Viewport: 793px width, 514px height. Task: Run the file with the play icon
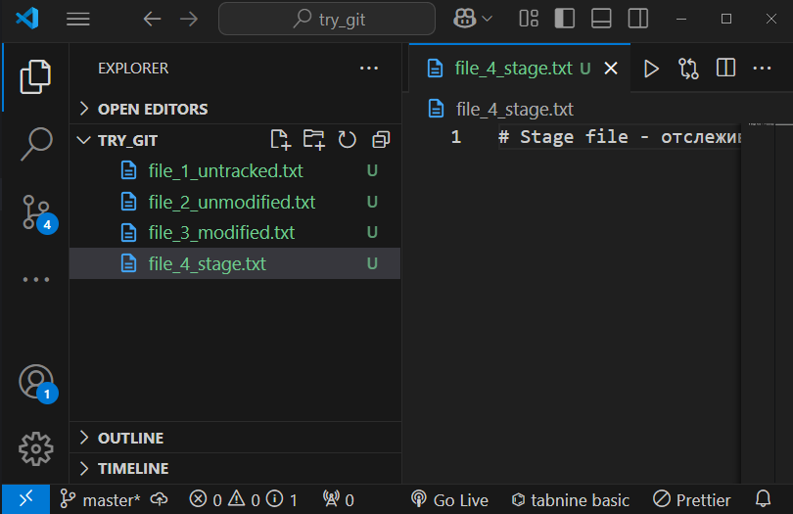point(651,69)
